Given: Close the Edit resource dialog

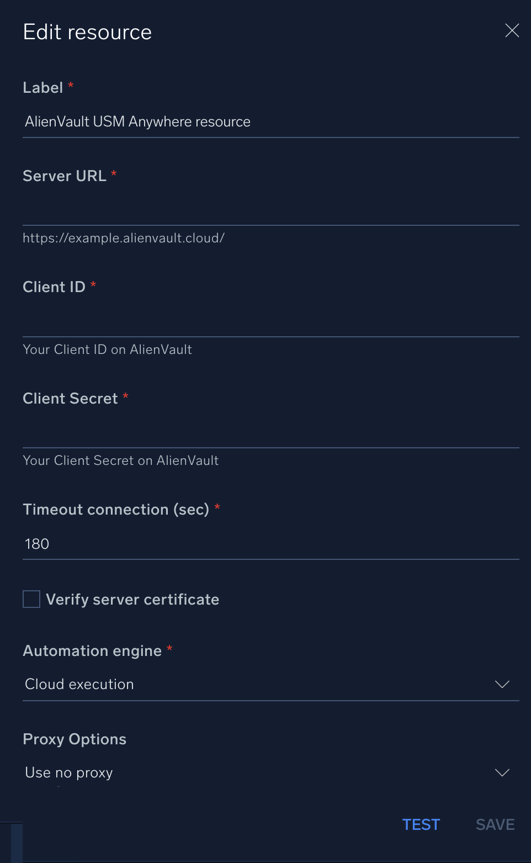Looking at the screenshot, I should (512, 31).
